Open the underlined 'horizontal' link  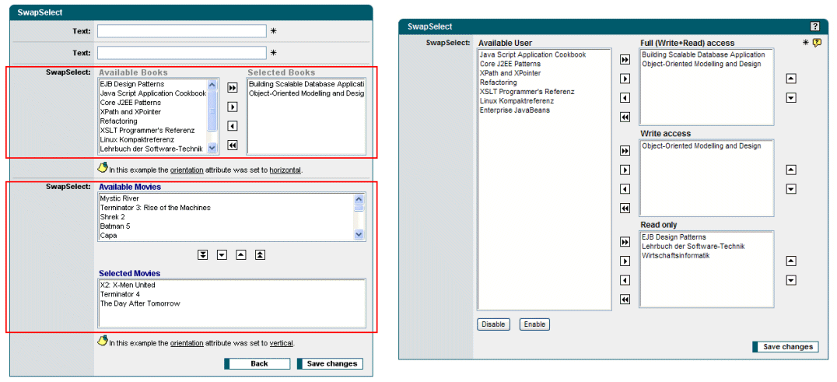[285, 170]
